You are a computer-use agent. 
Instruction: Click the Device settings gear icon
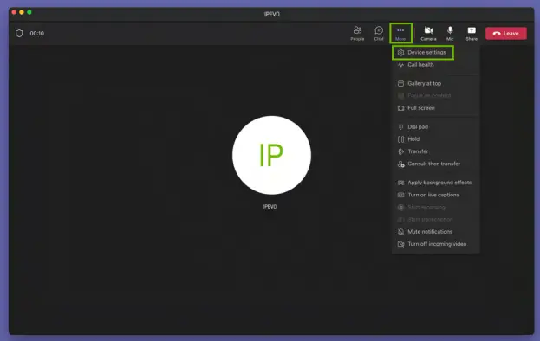pos(400,53)
